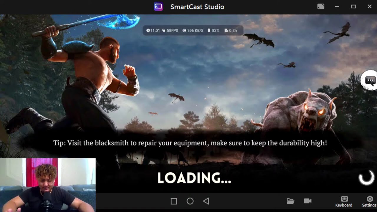
Task: Click the 58FPS frame rate indicator
Action: [x=170, y=30]
